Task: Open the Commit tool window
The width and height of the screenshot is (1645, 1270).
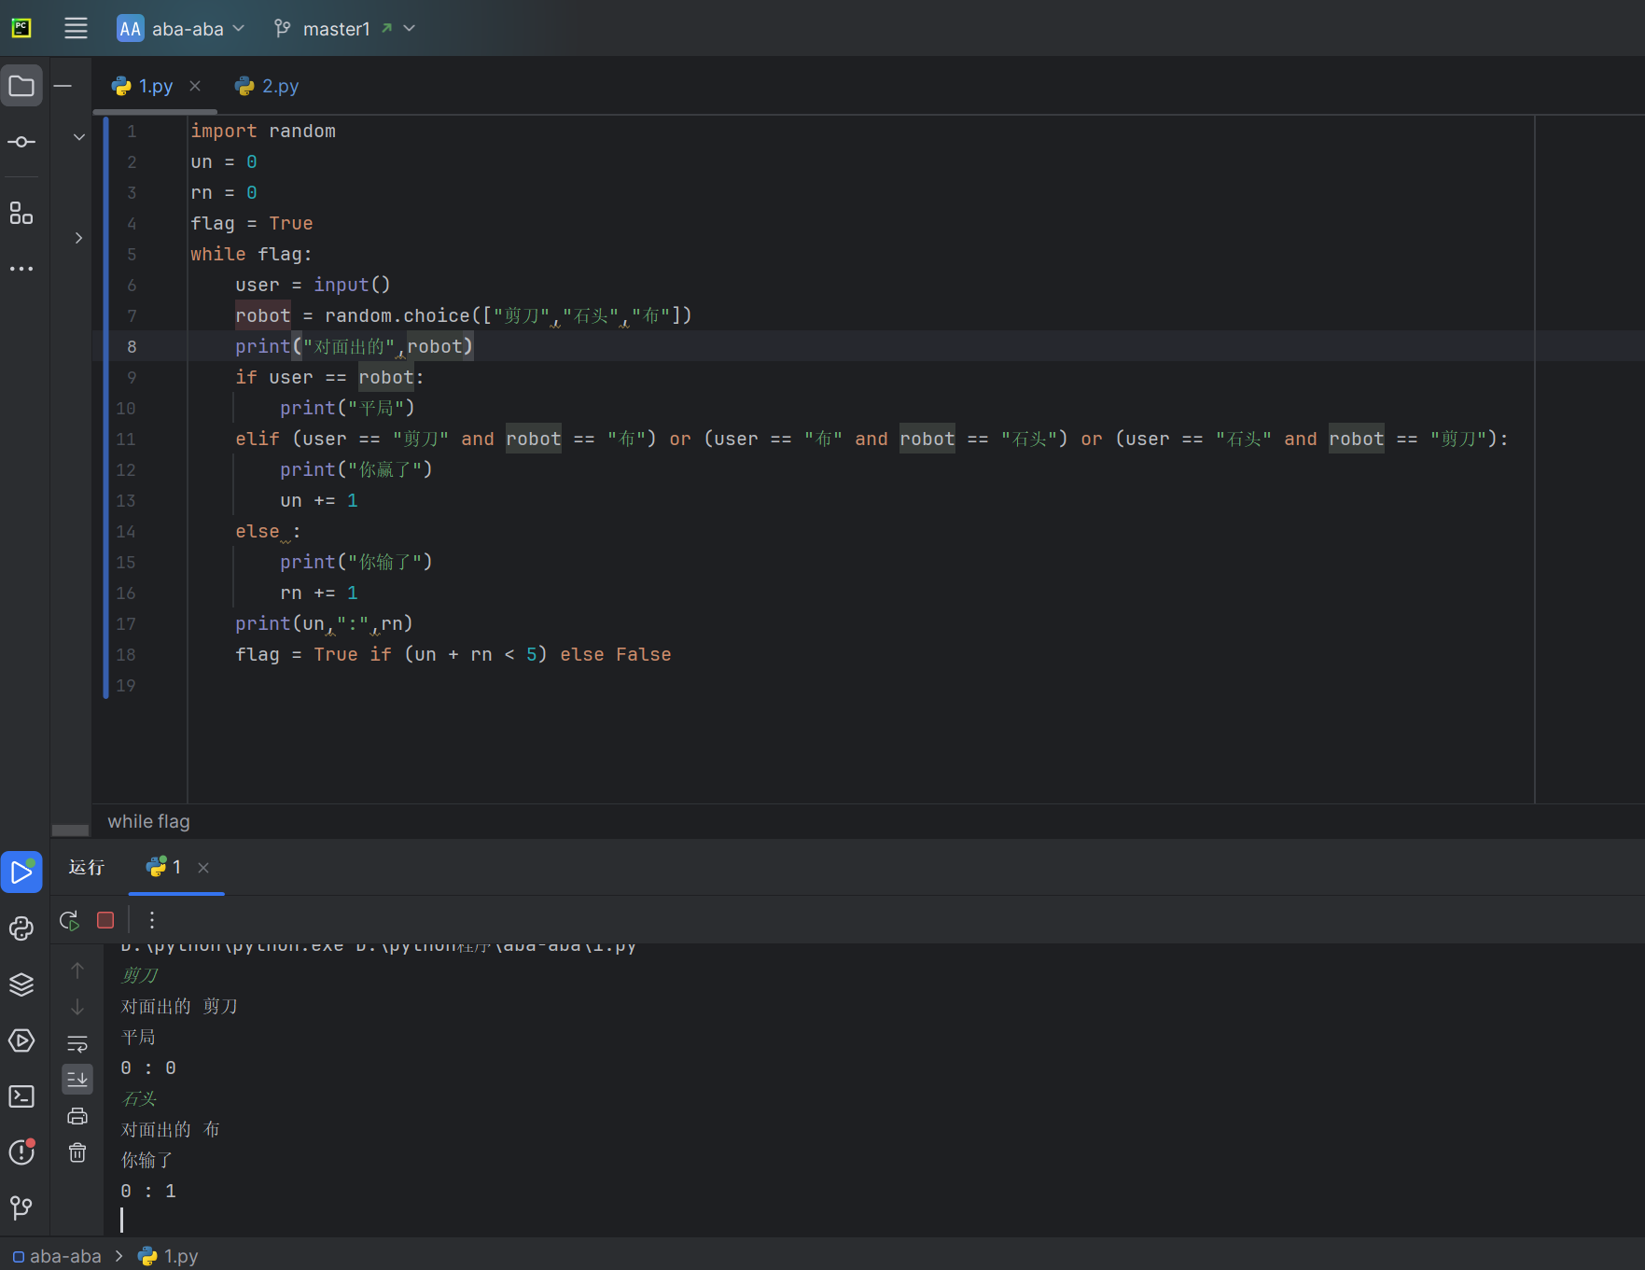Action: 21,142
